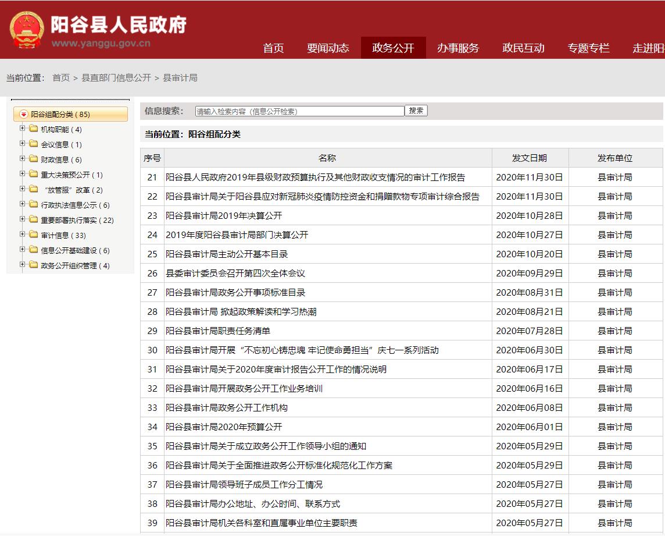Open 新冠肺炎疫情防控资金专项审计综合报告 entry
665x536 pixels.
click(x=322, y=196)
